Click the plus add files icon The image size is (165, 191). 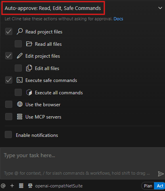(12, 186)
